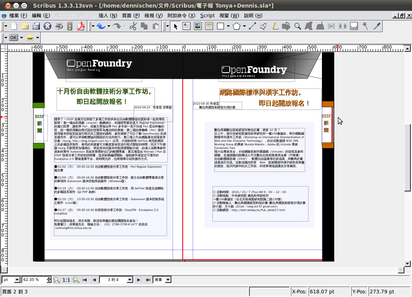Click the PDF tools icon button

coord(30,38)
